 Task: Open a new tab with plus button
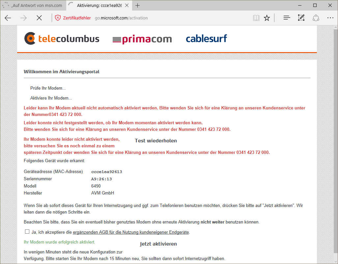click(x=138, y=6)
